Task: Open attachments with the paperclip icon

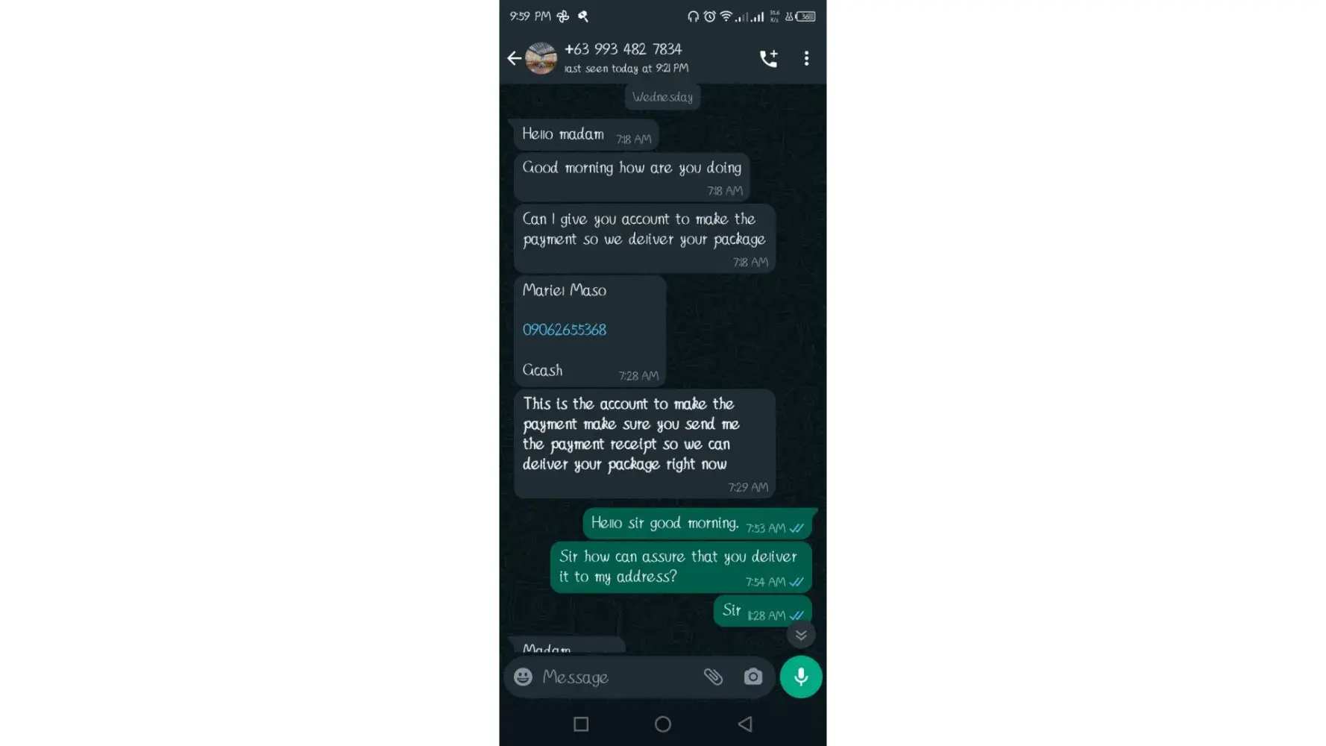Action: pos(713,677)
